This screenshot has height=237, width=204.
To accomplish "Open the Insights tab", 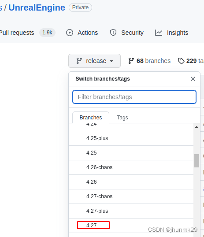I will (x=178, y=33).
